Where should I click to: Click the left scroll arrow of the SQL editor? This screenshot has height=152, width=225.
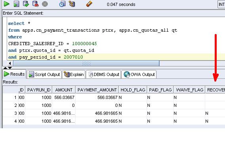pos(10,63)
